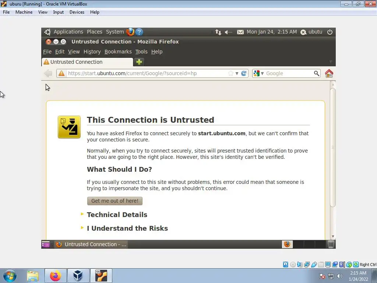Maximize the Firefox window button
The width and height of the screenshot is (377, 283).
63,42
